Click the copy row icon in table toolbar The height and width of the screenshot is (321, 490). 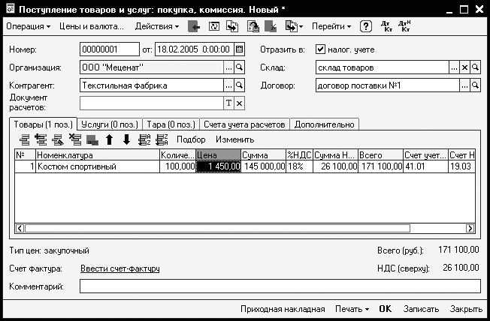(x=41, y=139)
